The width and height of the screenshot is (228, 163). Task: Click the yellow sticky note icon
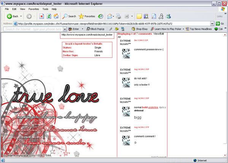click(x=139, y=16)
